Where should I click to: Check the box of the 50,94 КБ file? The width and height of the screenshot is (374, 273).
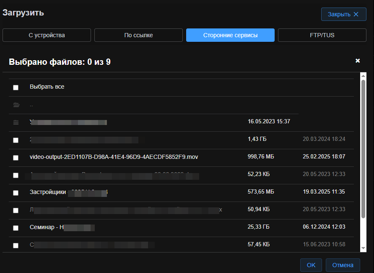pos(16,210)
